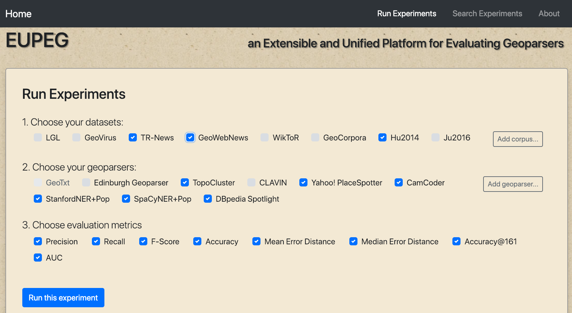Deselect Yahoo! PlaceSpotter geoparser
The width and height of the screenshot is (572, 313).
pyautogui.click(x=303, y=183)
